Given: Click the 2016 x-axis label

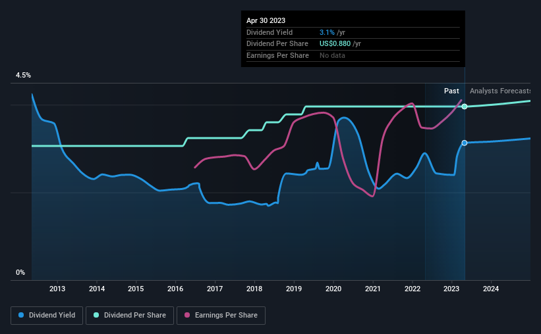Looking at the screenshot, I should tap(175, 289).
